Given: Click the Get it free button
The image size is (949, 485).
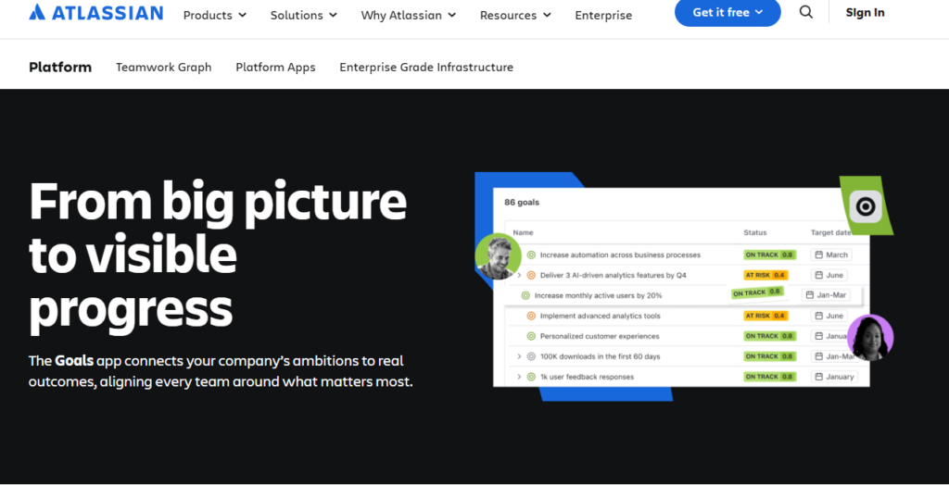Looking at the screenshot, I should [728, 12].
